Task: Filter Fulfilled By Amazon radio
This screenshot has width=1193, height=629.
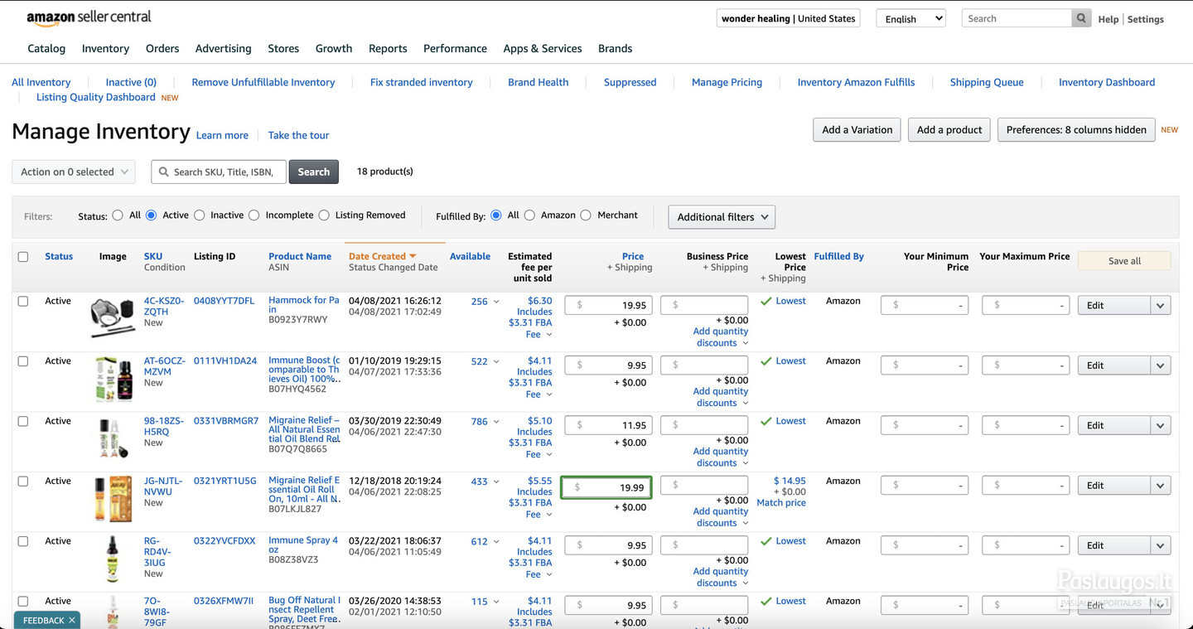Action: point(529,215)
